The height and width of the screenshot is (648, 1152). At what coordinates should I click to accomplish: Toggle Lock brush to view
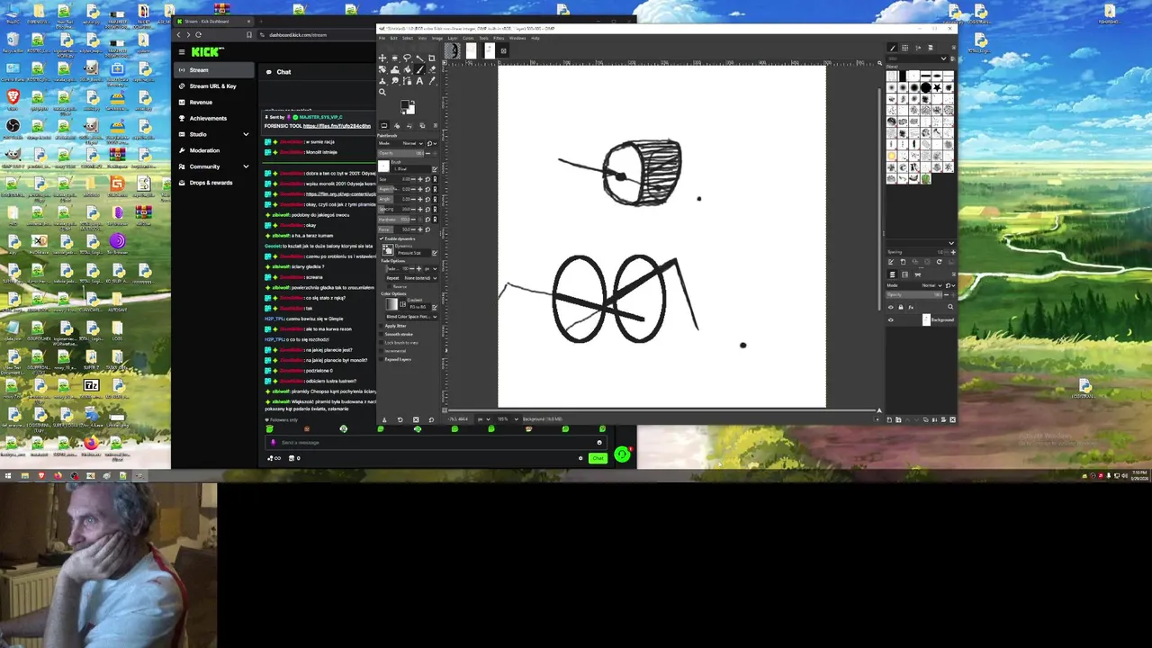point(381,343)
